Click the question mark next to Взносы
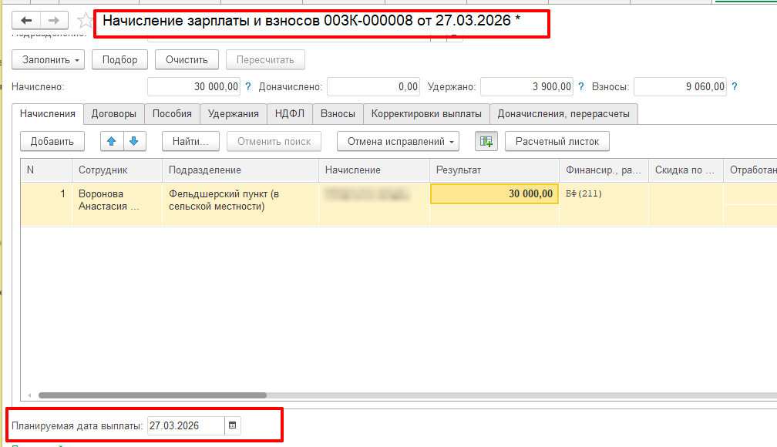 click(734, 87)
